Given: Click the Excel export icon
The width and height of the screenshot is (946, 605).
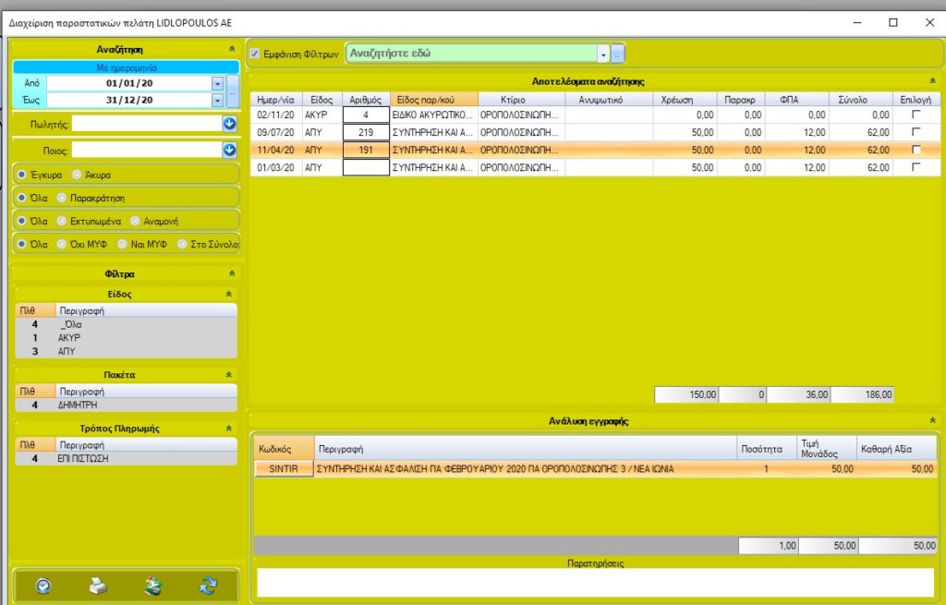Looking at the screenshot, I should click(x=153, y=586).
